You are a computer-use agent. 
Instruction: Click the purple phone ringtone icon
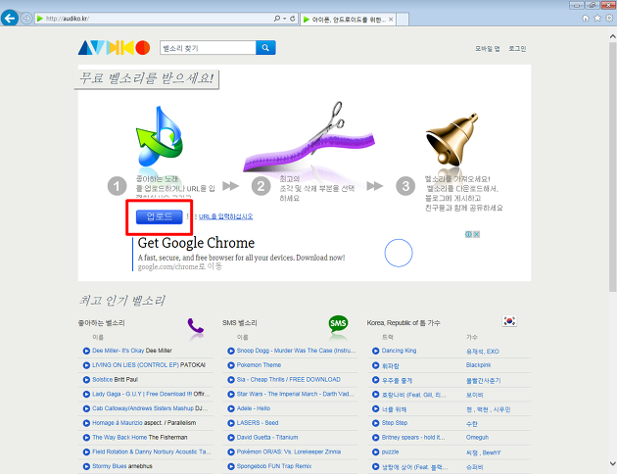coord(196,325)
